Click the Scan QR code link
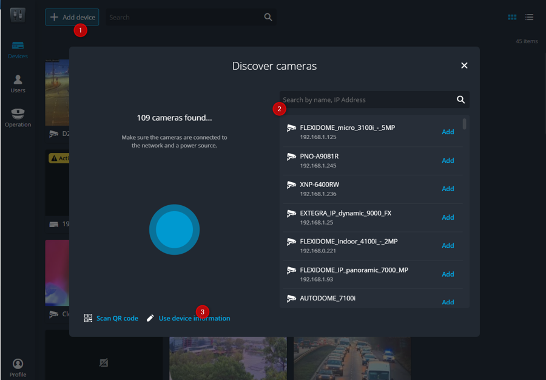The width and height of the screenshot is (546, 380). pyautogui.click(x=117, y=318)
